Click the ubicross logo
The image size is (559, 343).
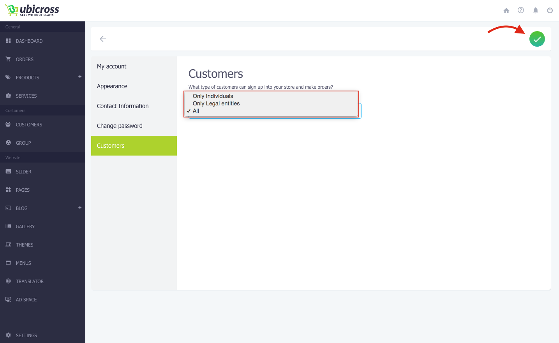coord(32,10)
